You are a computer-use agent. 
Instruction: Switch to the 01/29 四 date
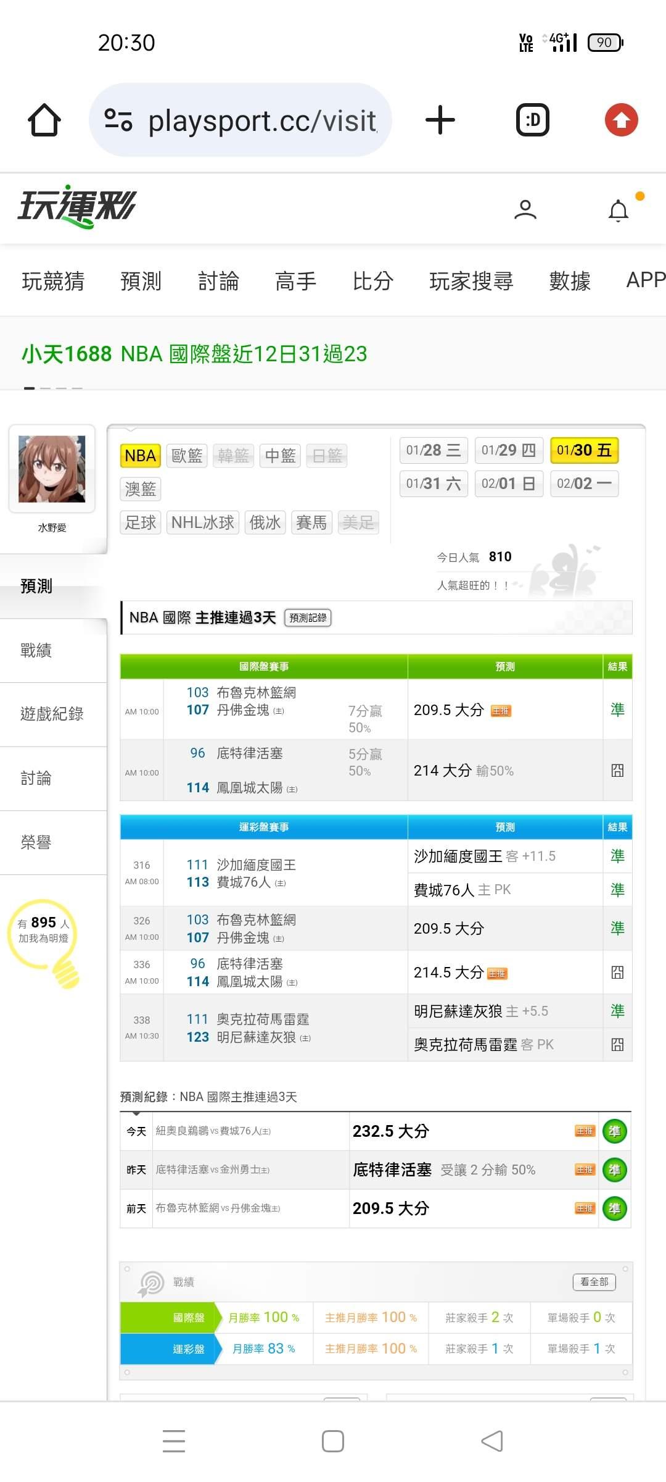[509, 450]
